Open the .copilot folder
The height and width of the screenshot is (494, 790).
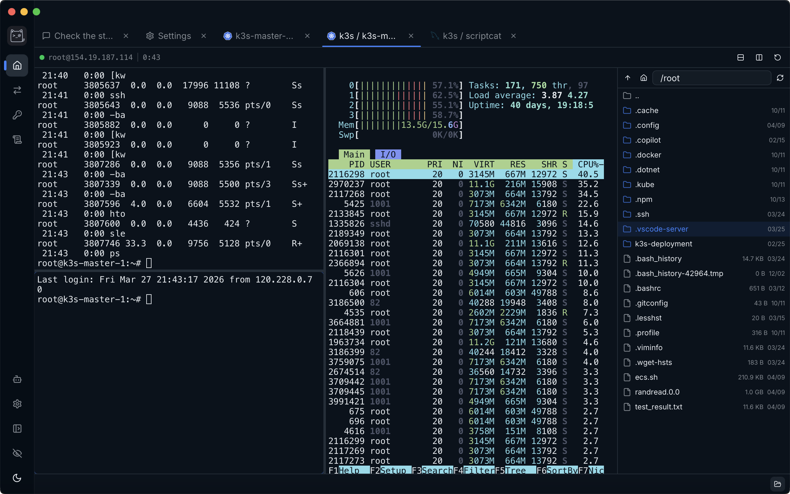(704, 140)
